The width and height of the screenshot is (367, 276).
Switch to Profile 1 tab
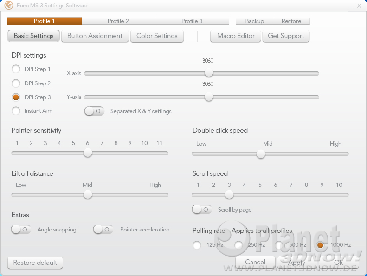click(45, 21)
